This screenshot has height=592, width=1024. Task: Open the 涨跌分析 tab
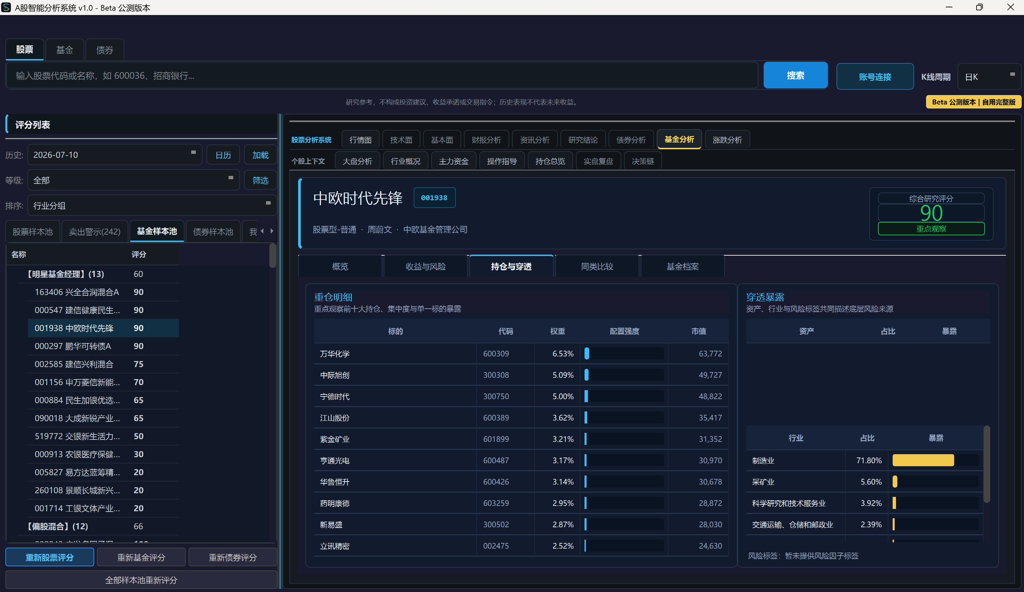[x=727, y=140]
